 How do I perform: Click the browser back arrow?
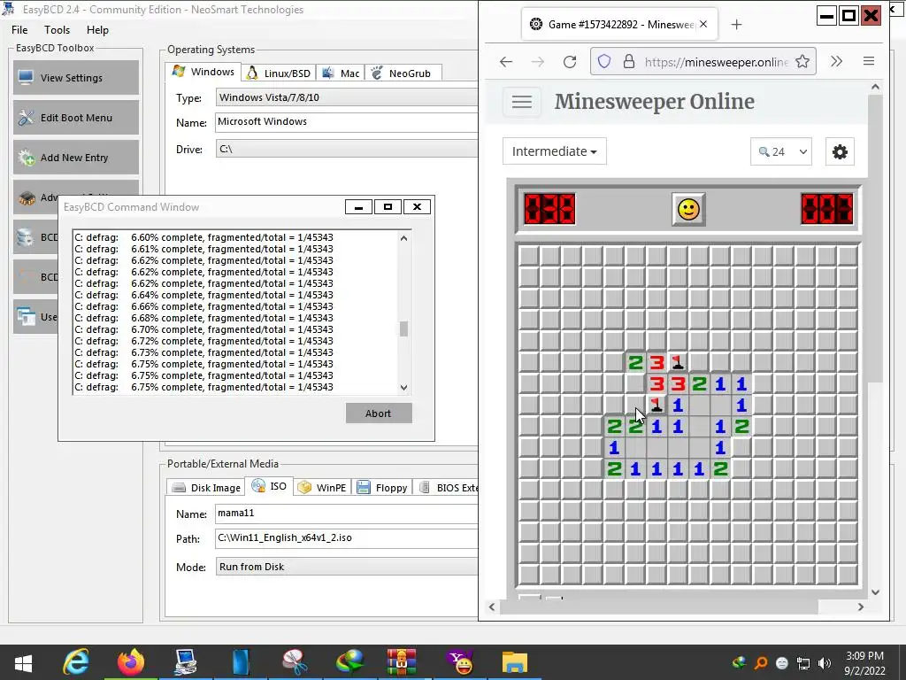(x=506, y=61)
